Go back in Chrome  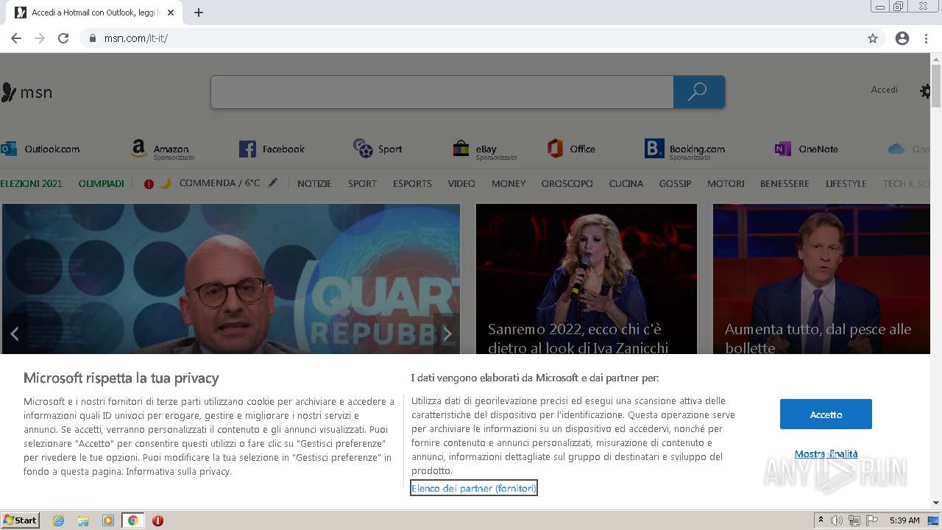[x=16, y=38]
